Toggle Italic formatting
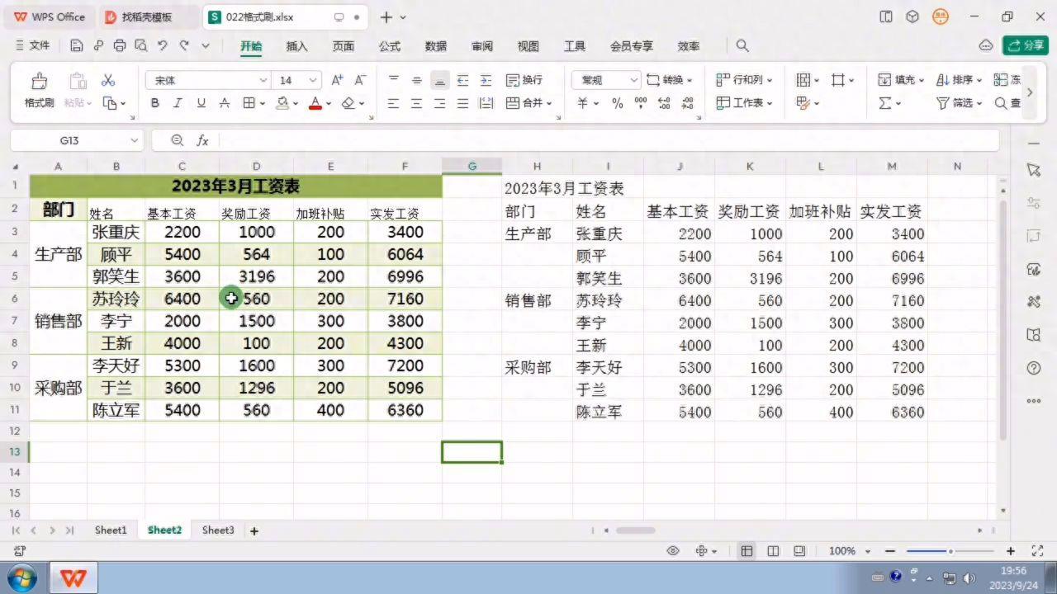The width and height of the screenshot is (1057, 594). point(178,103)
